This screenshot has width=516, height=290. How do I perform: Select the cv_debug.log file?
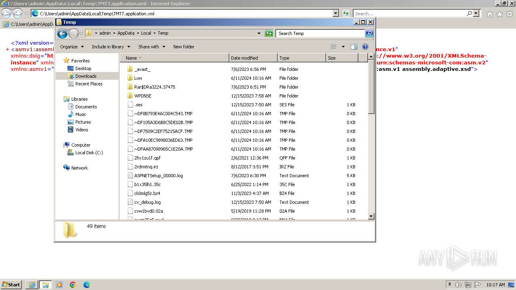tap(147, 202)
